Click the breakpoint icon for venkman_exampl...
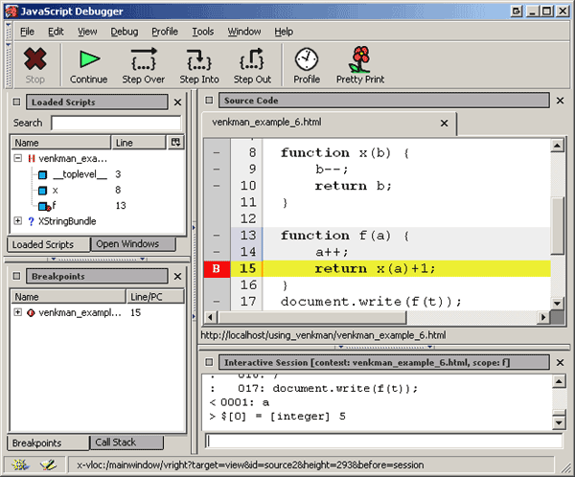 tap(31, 313)
